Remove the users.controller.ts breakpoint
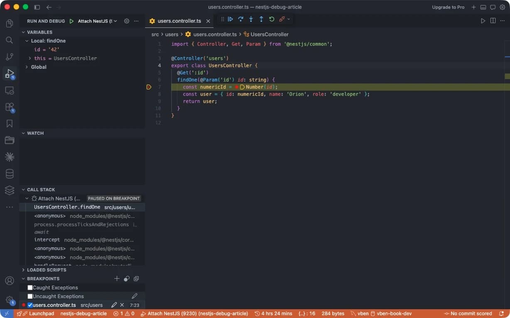 tap(122, 305)
